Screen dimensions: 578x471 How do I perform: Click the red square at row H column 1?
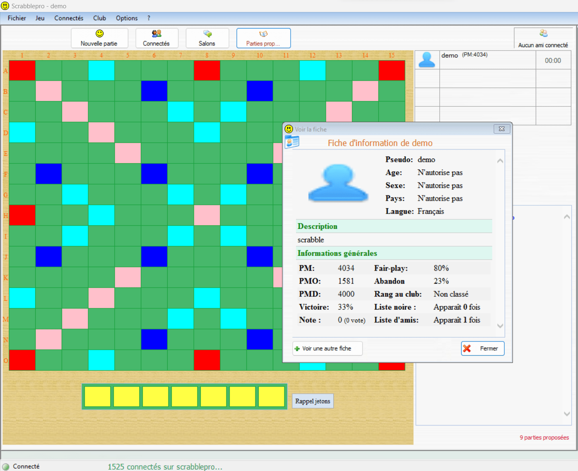(x=22, y=215)
